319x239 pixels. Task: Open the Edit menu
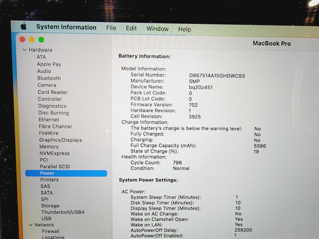[x=131, y=28]
